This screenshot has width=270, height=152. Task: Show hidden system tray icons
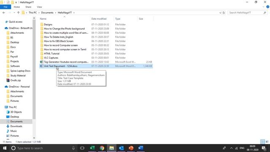point(231,148)
